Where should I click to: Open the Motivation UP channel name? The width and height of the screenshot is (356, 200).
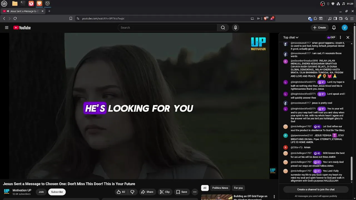pos(22,190)
